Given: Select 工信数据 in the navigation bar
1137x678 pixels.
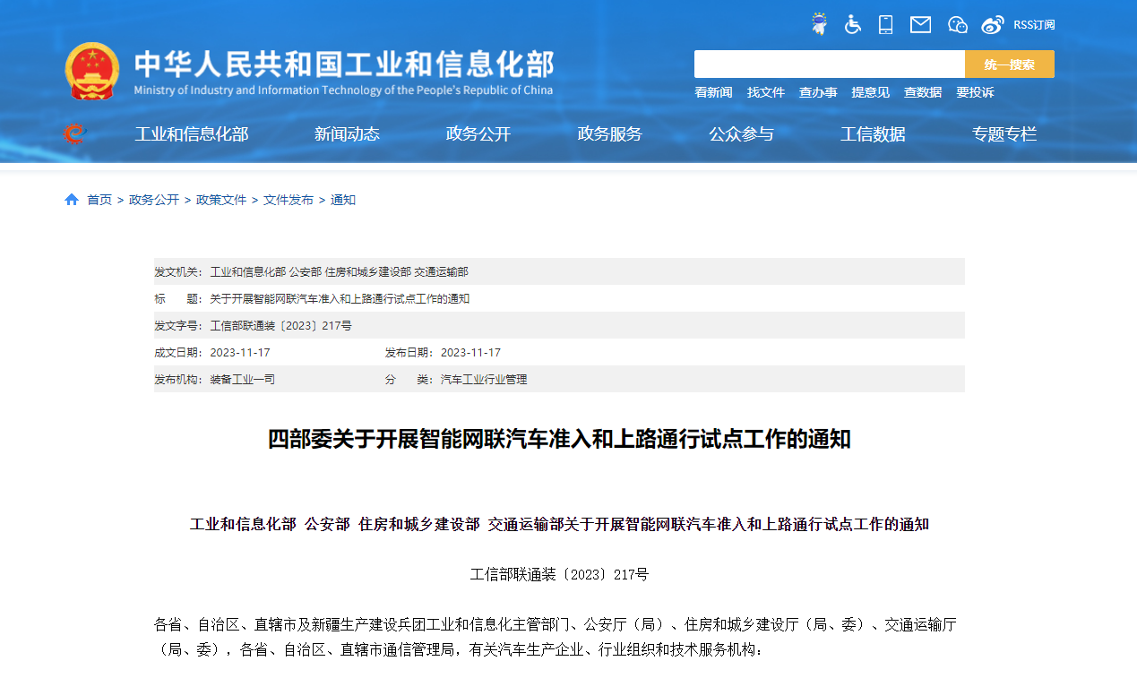Looking at the screenshot, I should (873, 134).
